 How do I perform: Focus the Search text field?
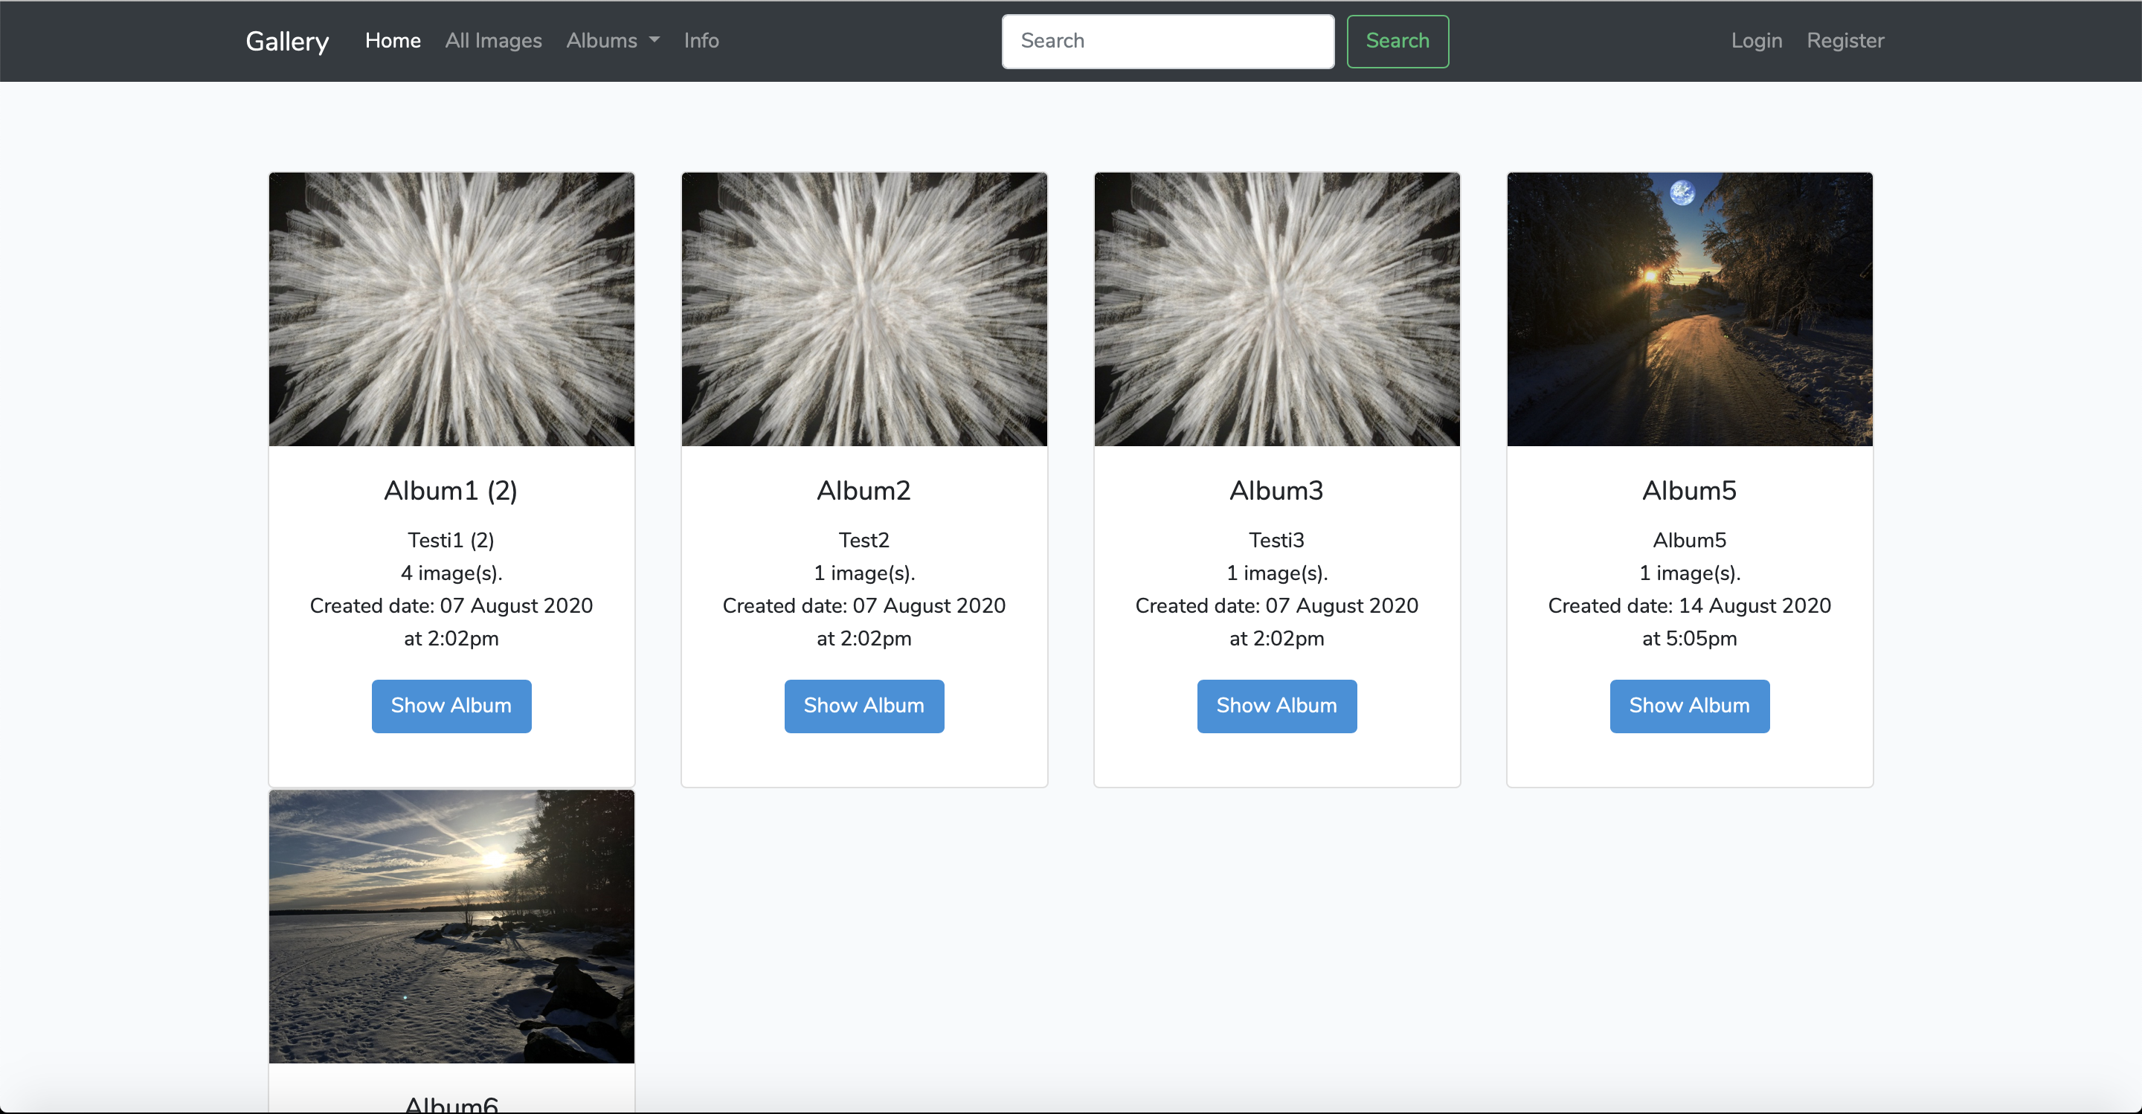1167,41
